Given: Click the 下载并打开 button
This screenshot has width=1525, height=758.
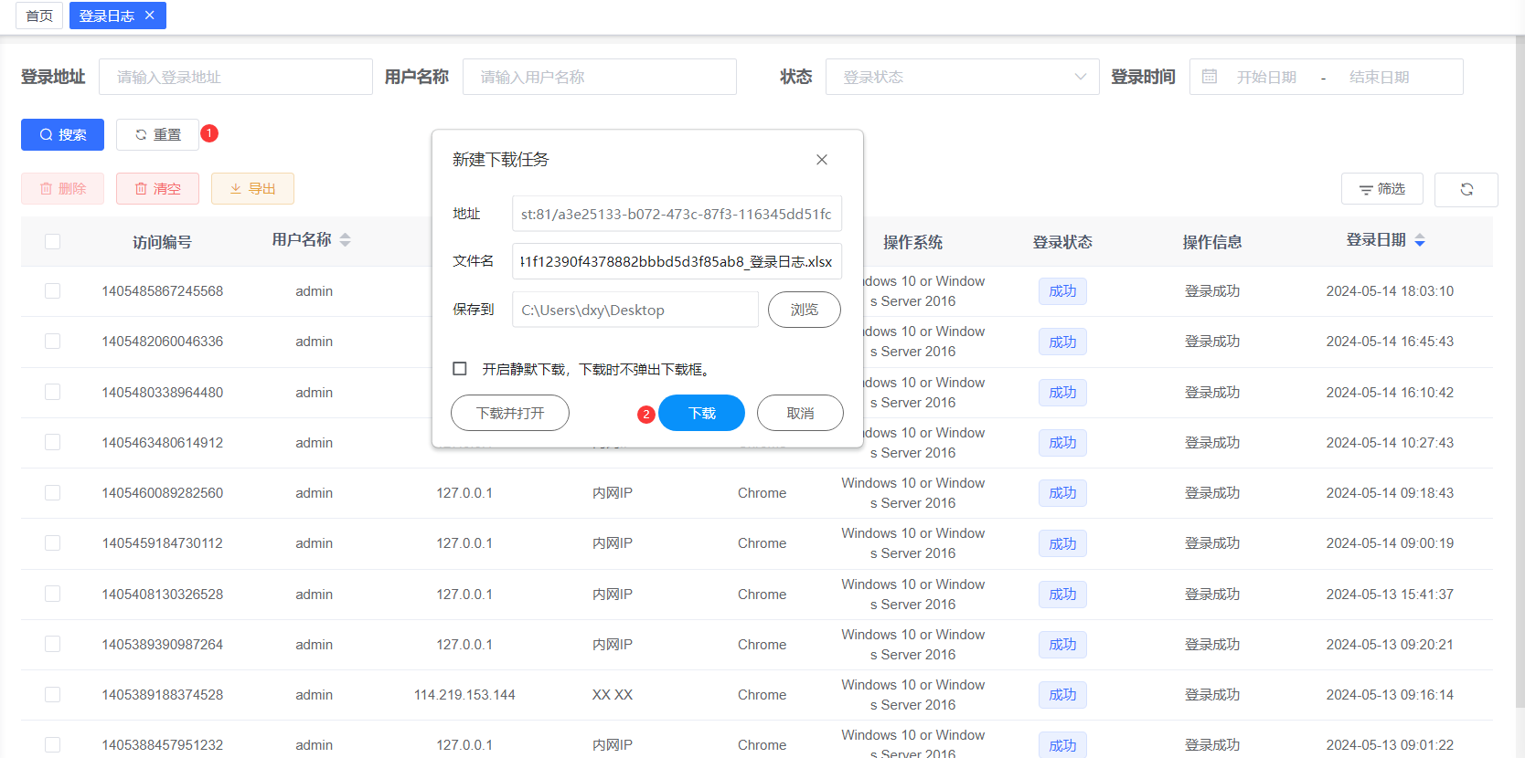Looking at the screenshot, I should coord(510,413).
